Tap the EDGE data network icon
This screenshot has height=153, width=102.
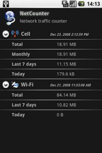(x=65, y=4)
